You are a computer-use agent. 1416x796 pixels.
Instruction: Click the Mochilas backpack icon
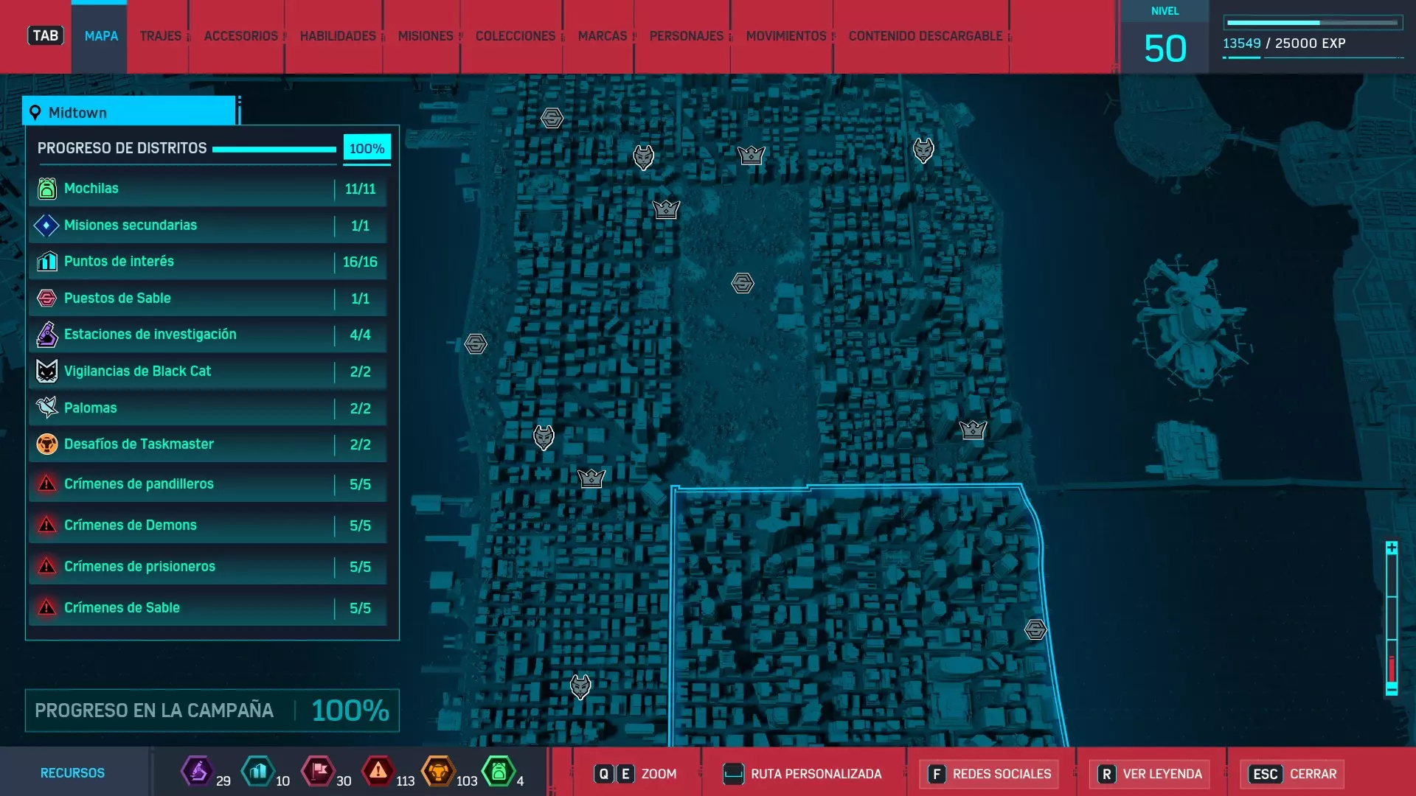[x=46, y=189]
